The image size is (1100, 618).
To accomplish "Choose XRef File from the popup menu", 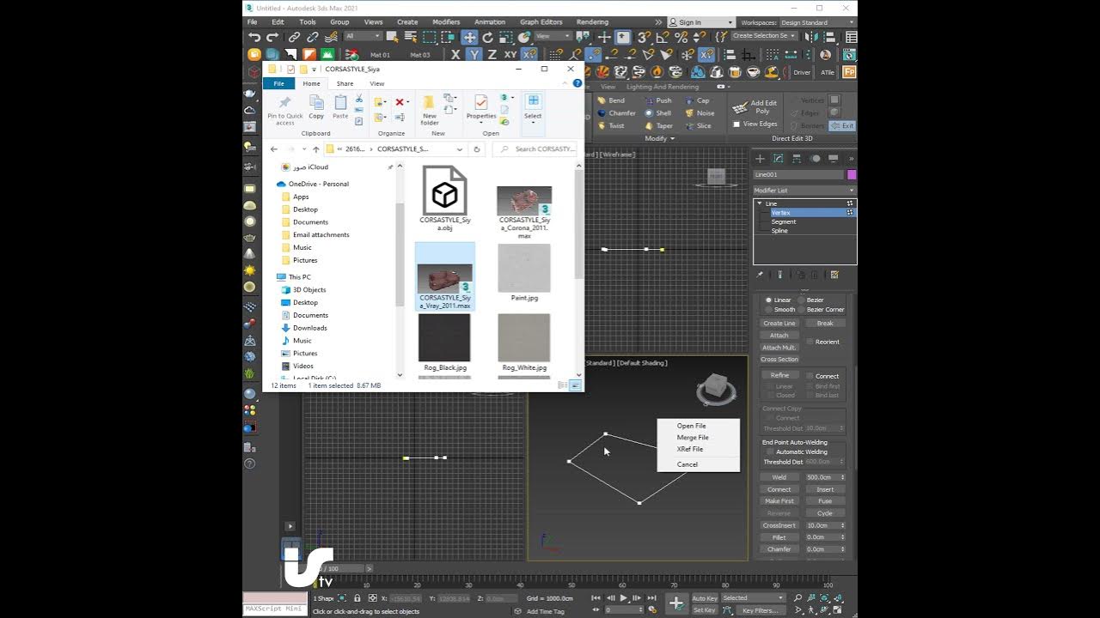I will point(689,449).
